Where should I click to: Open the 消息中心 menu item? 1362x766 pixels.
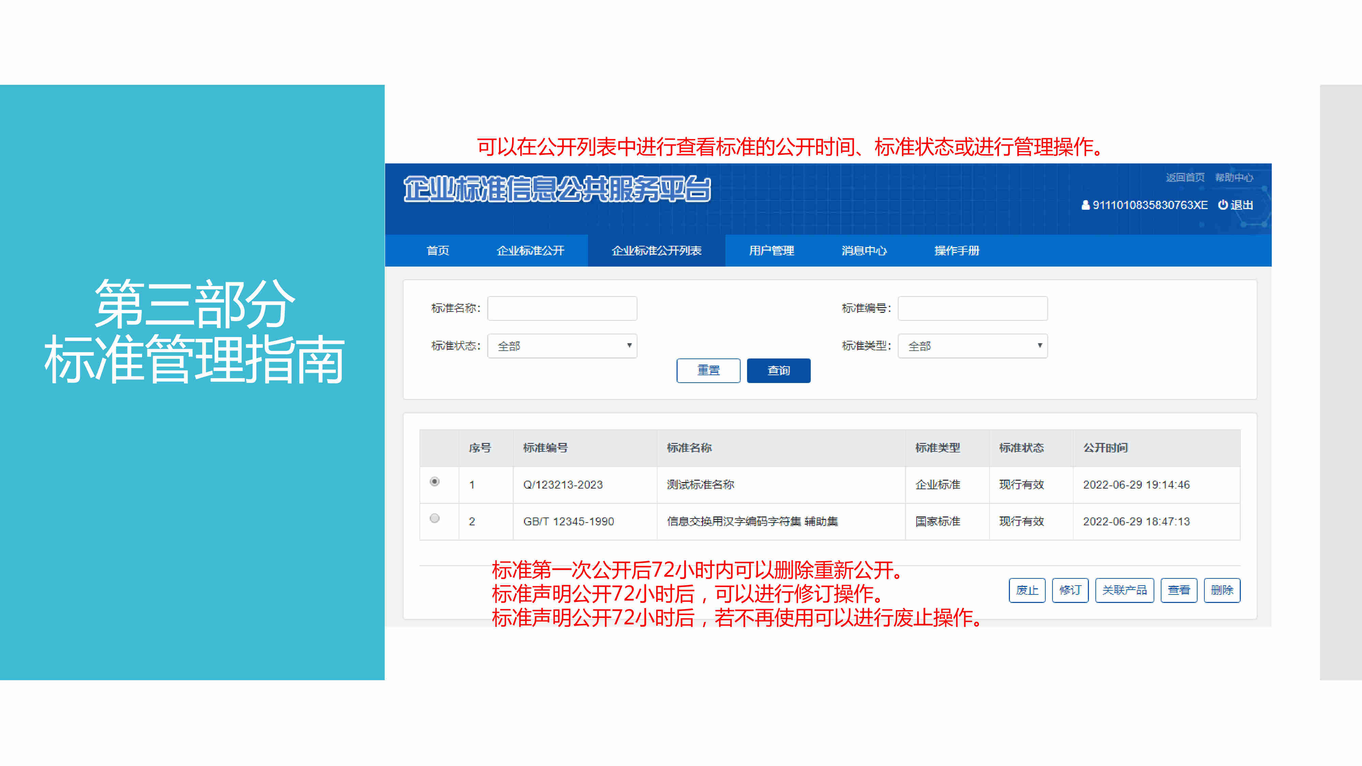click(x=864, y=251)
